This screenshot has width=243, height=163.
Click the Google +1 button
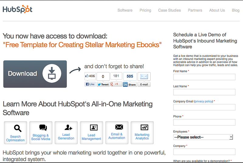coord(116,84)
